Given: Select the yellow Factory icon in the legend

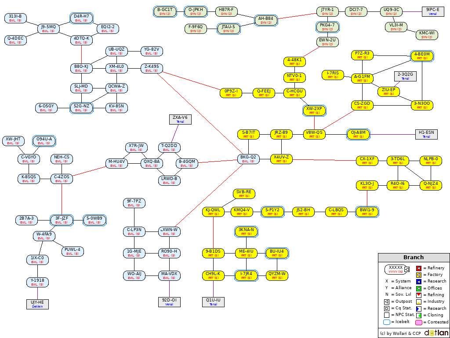Looking at the screenshot, I should tap(418, 275).
